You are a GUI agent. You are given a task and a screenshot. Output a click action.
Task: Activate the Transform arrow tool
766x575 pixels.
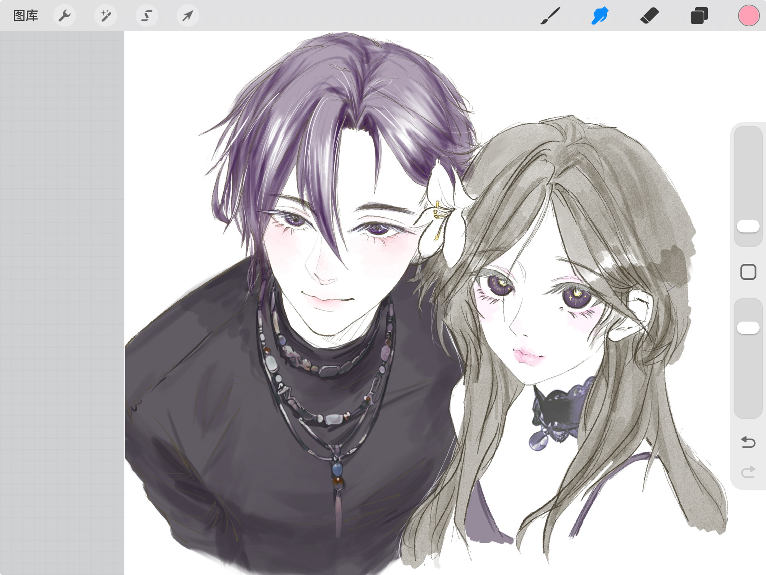pyautogui.click(x=187, y=16)
